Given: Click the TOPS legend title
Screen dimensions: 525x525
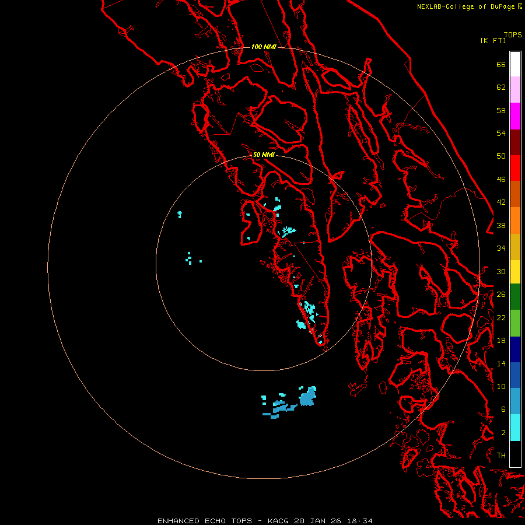Looking at the screenshot, I should coord(513,35).
